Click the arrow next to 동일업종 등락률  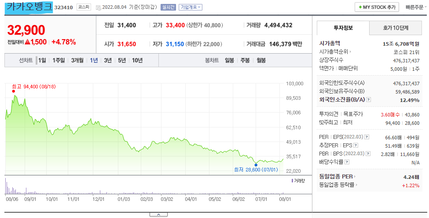click(356, 185)
